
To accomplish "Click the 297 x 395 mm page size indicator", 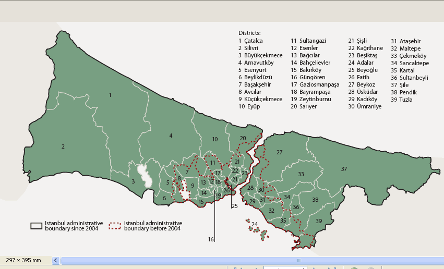I will 23,260.
